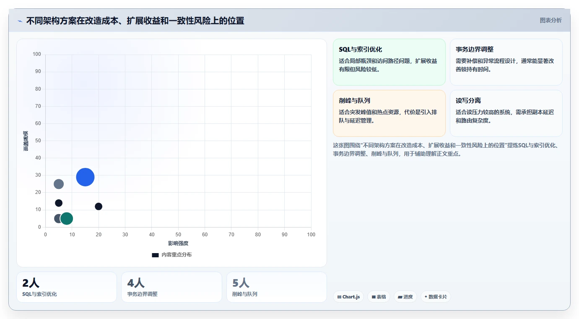Select the teal bubble in the chart
Viewport: 579px width, 319px height.
(67, 218)
